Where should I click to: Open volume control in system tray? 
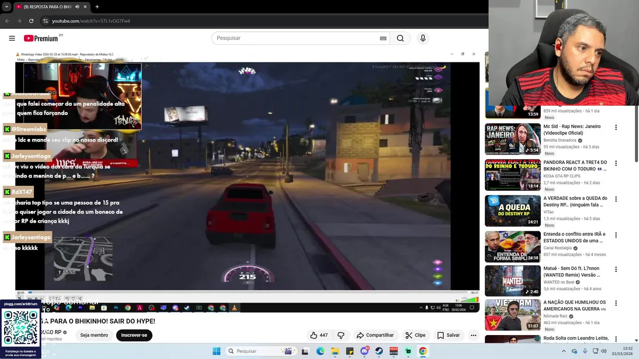pyautogui.click(x=604, y=351)
